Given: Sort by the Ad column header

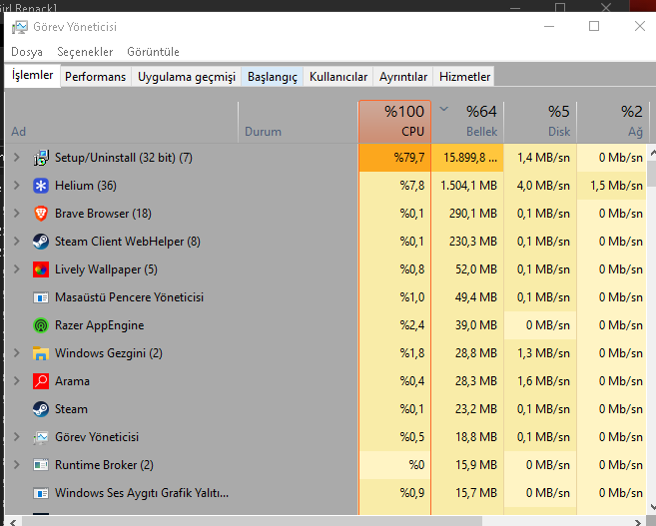Looking at the screenshot, I should 122,122.
